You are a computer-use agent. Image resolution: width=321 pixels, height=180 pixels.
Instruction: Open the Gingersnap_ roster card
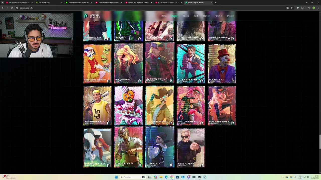(222, 31)
